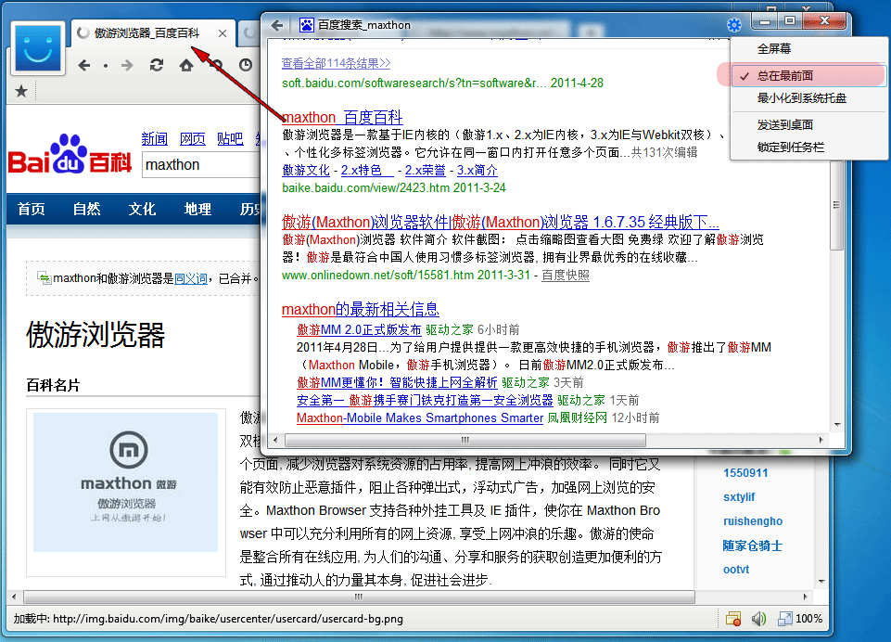The height and width of the screenshot is (642, 891).
Task: Open 首页 in blue navigation bar
Action: 32,210
